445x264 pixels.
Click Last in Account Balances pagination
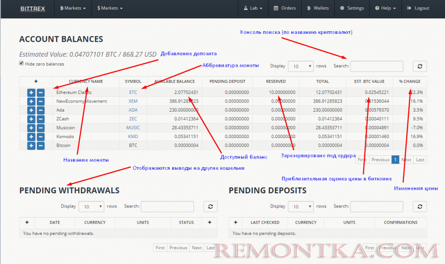420,160
